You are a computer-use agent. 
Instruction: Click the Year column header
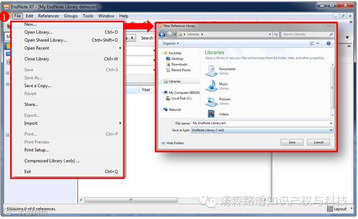pos(146,90)
